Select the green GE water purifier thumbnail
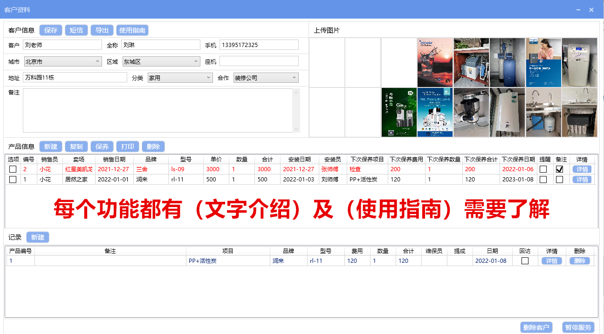The height and width of the screenshot is (334, 604). point(399,113)
